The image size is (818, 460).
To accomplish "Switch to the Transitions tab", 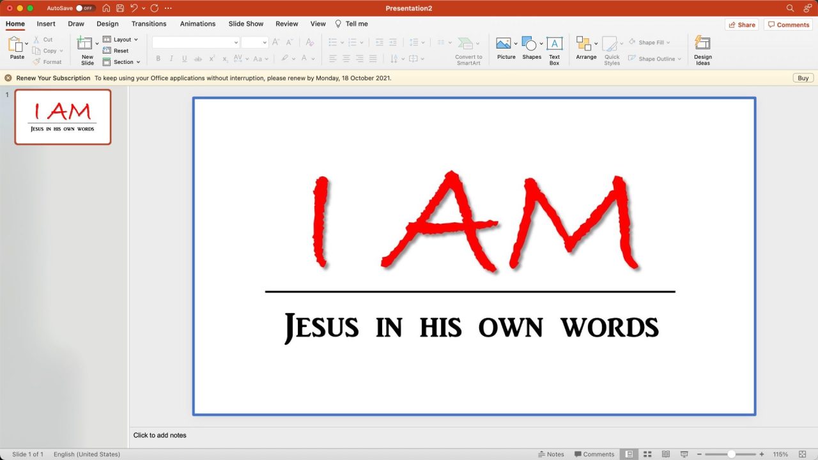I will (149, 24).
